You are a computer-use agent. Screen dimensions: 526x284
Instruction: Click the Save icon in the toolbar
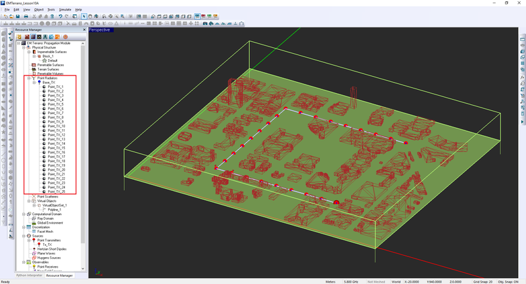18,16
